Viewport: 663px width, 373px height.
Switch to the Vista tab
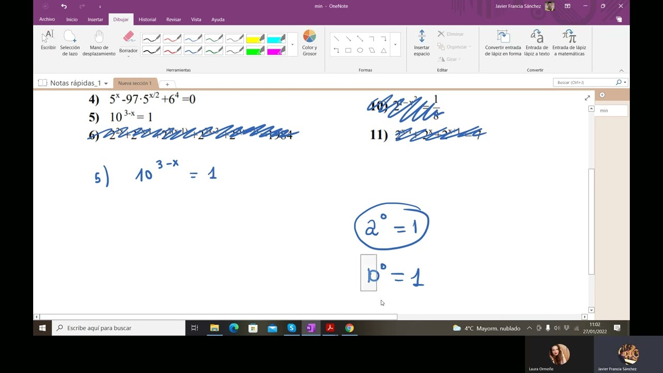[x=196, y=20]
